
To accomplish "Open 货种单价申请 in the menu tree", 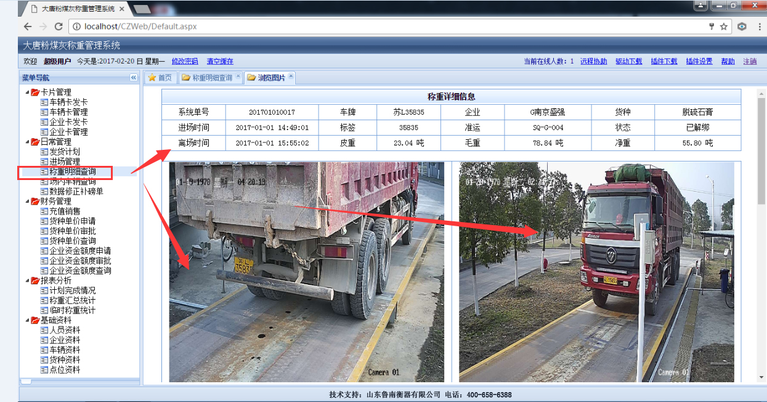I will click(x=73, y=221).
